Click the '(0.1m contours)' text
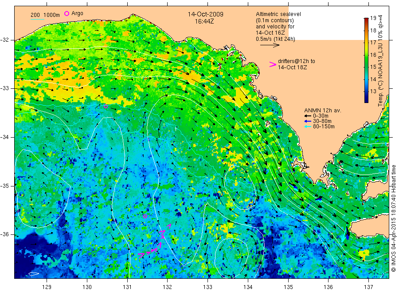Image resolution: width=399 pixels, height=293 pixels. point(274,20)
